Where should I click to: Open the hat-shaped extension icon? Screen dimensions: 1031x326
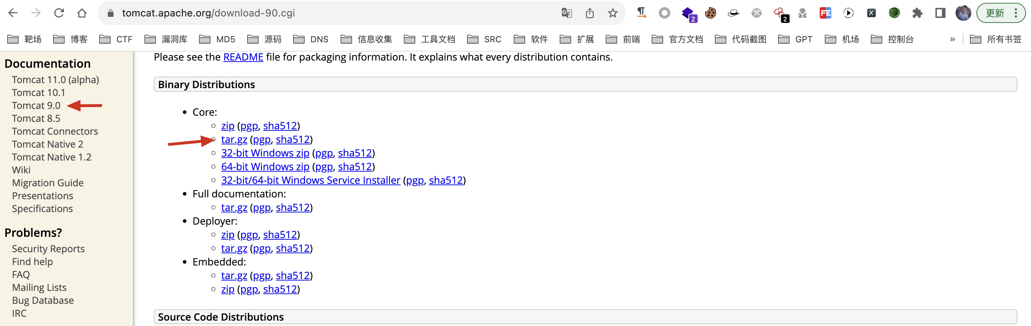pyautogui.click(x=733, y=13)
